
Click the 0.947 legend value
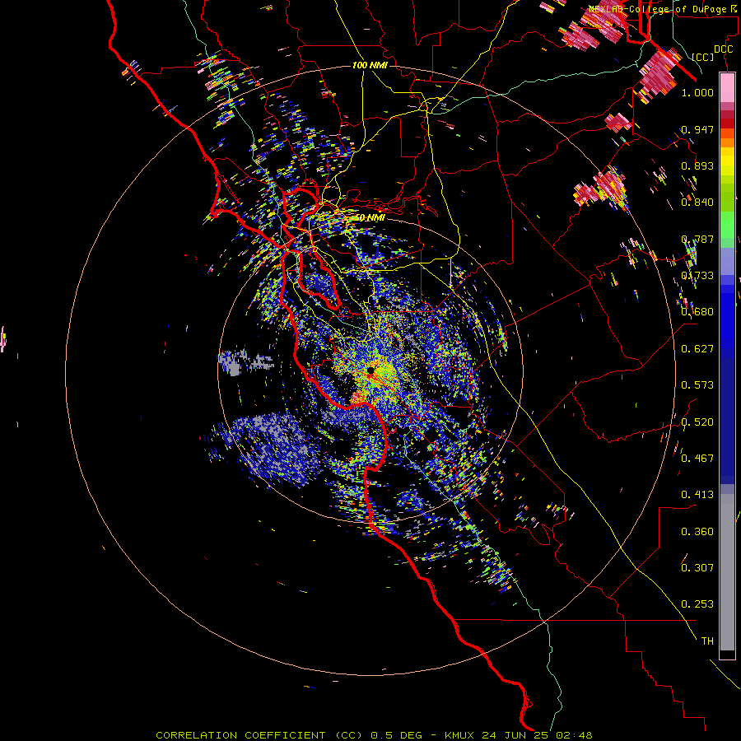[697, 129]
